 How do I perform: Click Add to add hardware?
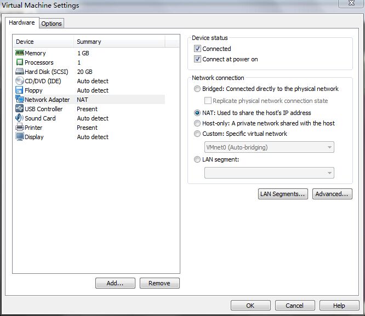point(115,283)
